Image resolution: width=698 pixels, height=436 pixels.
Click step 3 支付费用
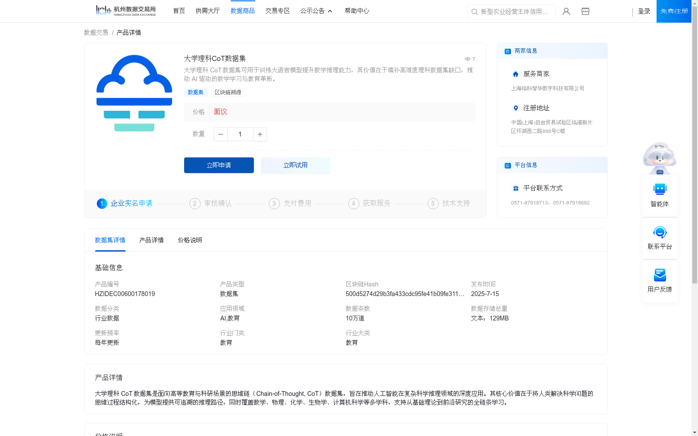point(290,204)
